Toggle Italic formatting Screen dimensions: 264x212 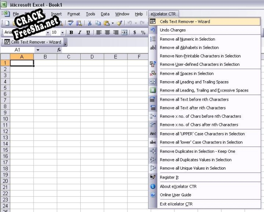click(x=80, y=33)
